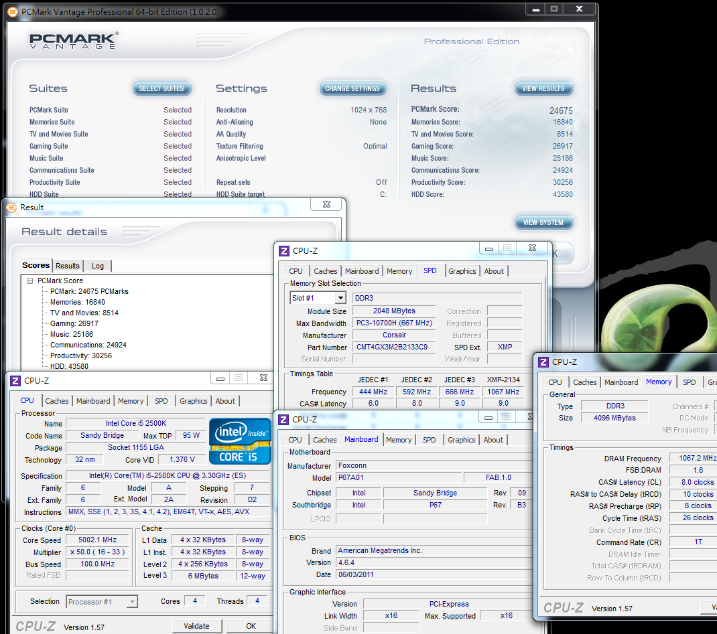Viewport: 717px width, 634px height.
Task: Select the Graphics tab in the SPD window
Action: [462, 271]
